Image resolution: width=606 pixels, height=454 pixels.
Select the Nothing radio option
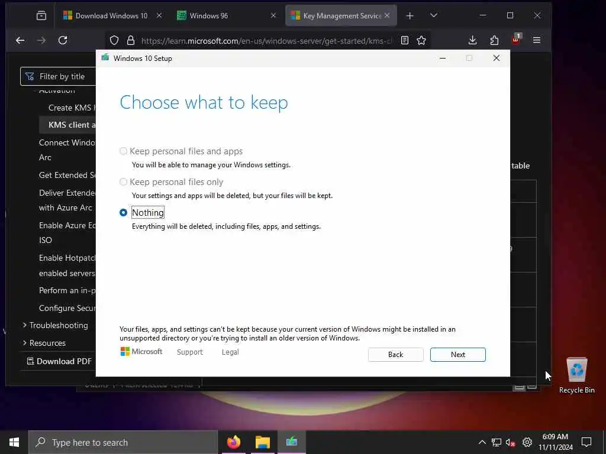pos(123,213)
